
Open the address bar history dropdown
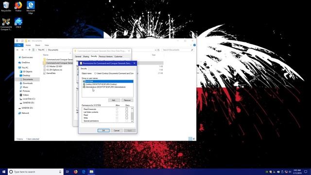point(155,50)
